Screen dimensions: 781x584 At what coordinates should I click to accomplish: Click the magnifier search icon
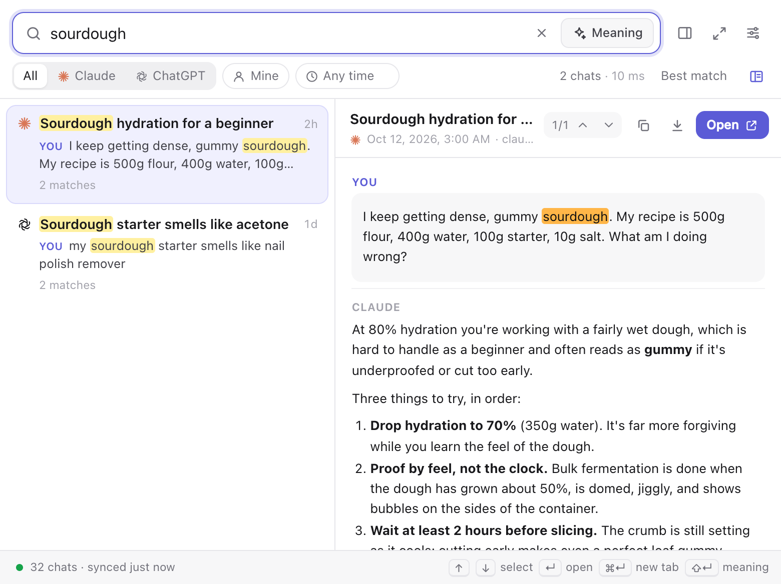tap(34, 33)
